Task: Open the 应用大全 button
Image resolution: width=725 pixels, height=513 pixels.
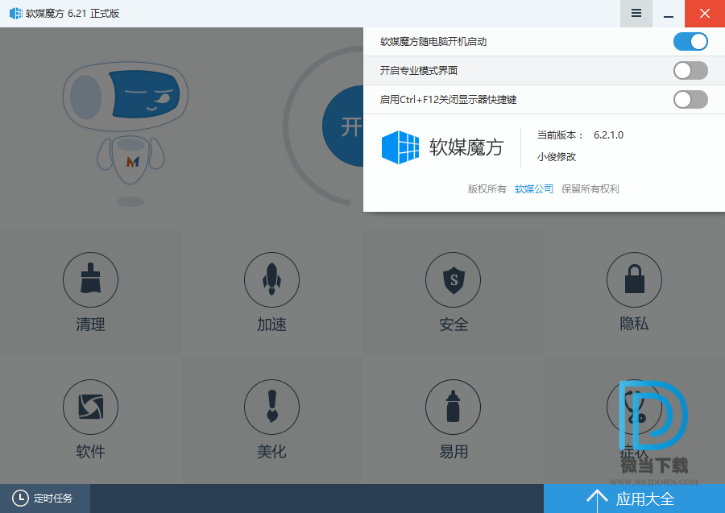Action: [x=635, y=499]
